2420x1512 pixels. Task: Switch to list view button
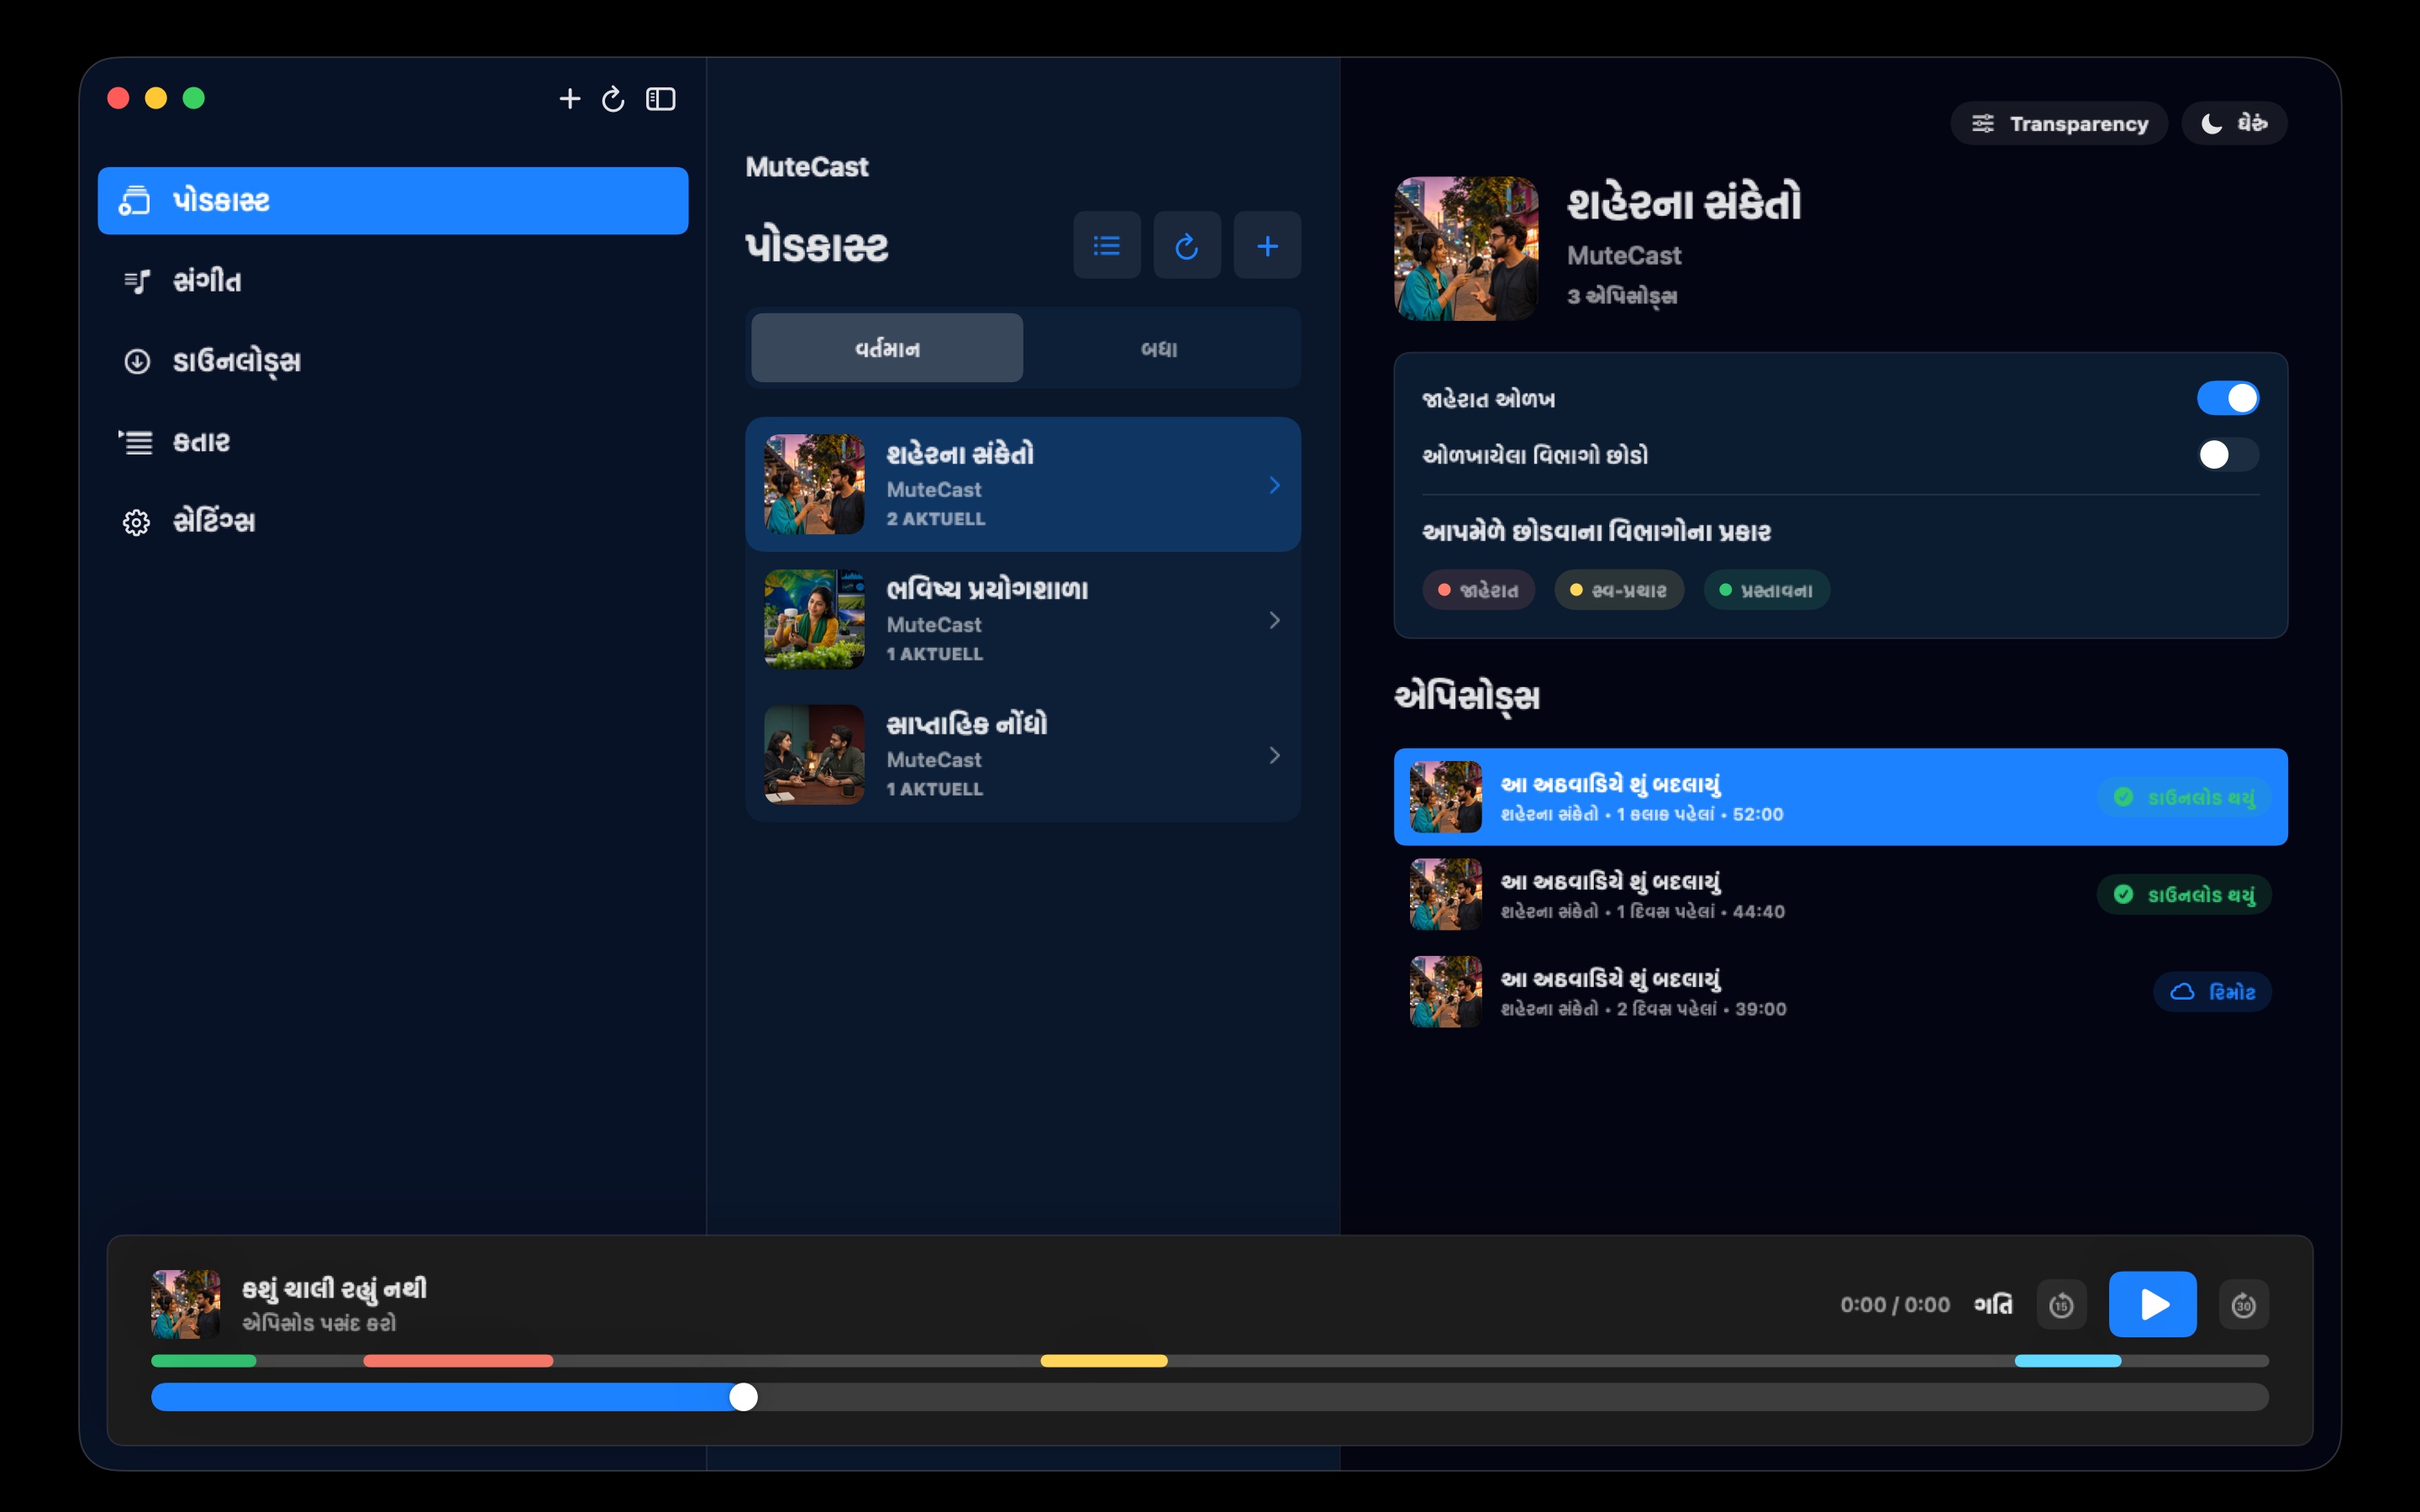click(x=1107, y=245)
